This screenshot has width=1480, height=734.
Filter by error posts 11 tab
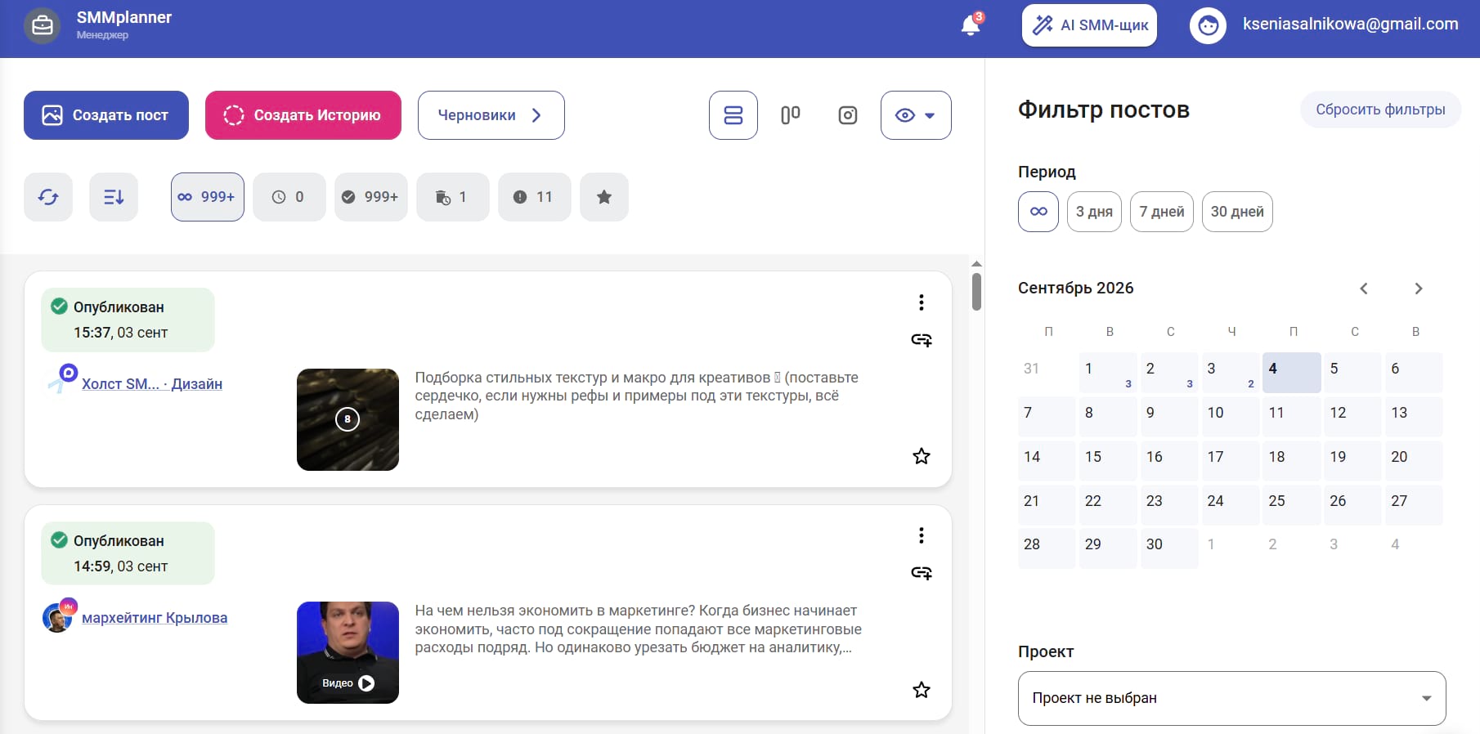click(535, 197)
